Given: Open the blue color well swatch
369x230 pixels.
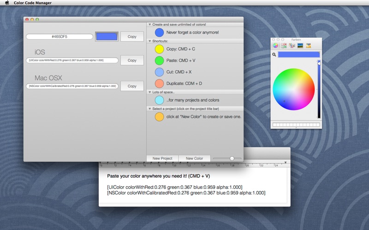Looking at the screenshot, I should (x=107, y=36).
